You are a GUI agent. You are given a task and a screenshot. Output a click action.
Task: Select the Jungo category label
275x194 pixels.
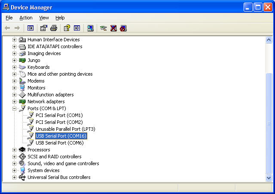pyautogui.click(x=34, y=60)
